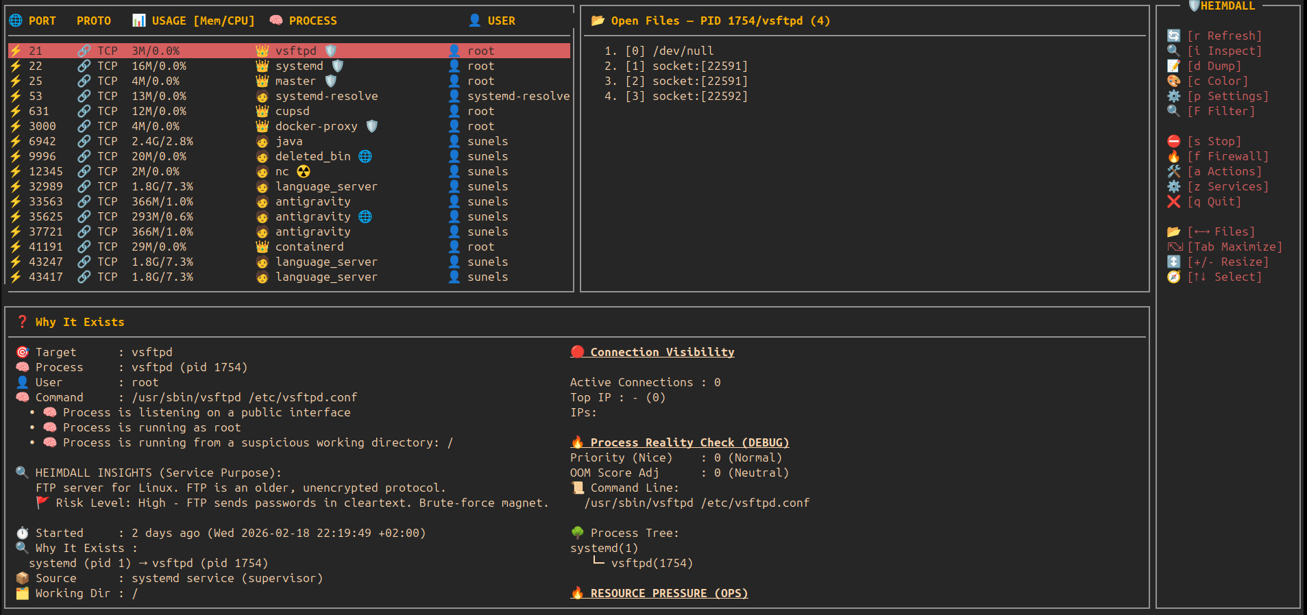Image resolution: width=1307 pixels, height=615 pixels.
Task: Click the radioactive warning icon beside nc
Action: [304, 171]
